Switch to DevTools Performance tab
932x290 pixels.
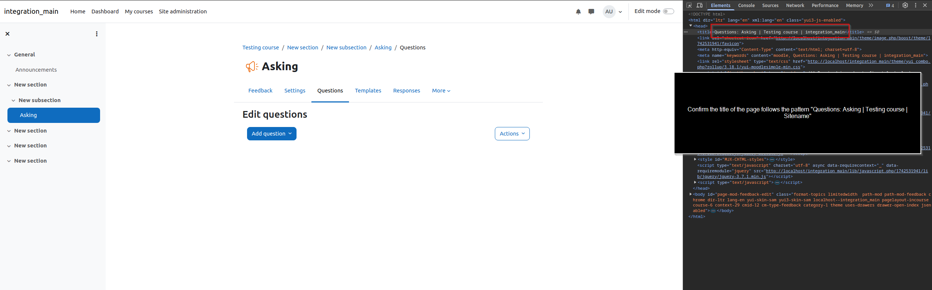pos(825,5)
